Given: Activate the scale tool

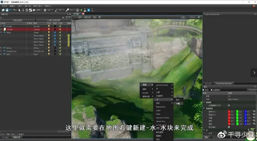Looking at the screenshot, I should coord(30,10).
